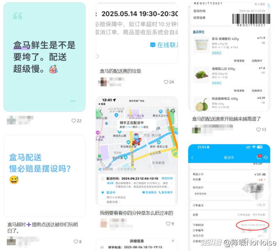Open the 盒马配送慢必赔是摆设吗 post
Viewport: 280px width, 251px height.
(x=44, y=175)
